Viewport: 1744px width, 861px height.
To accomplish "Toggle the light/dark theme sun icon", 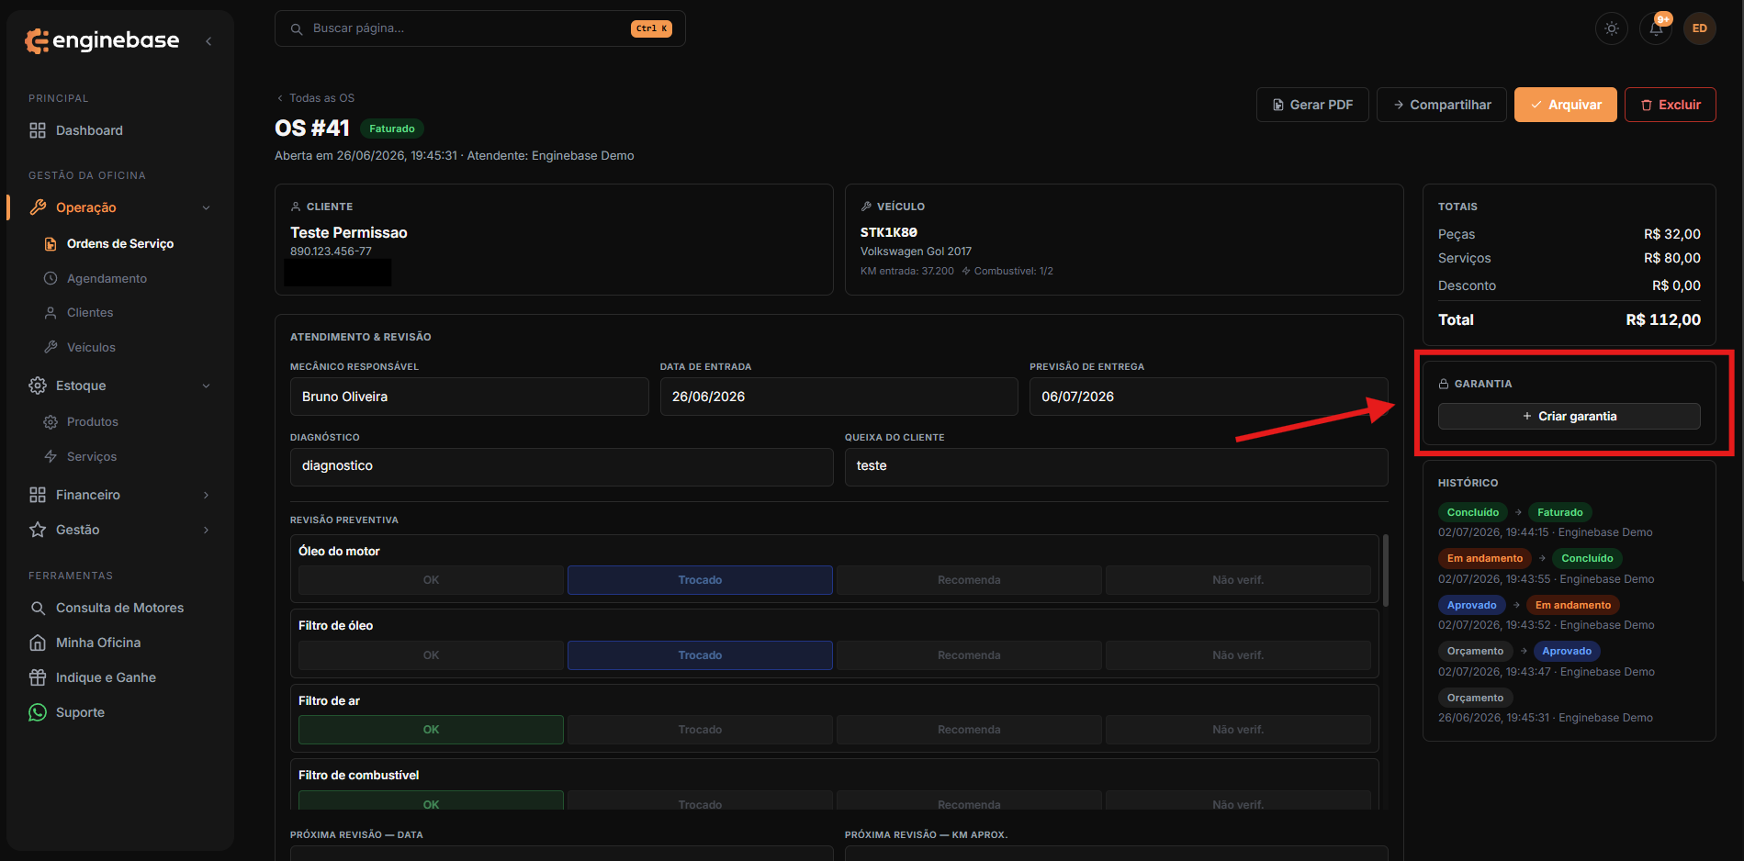I will coord(1612,28).
